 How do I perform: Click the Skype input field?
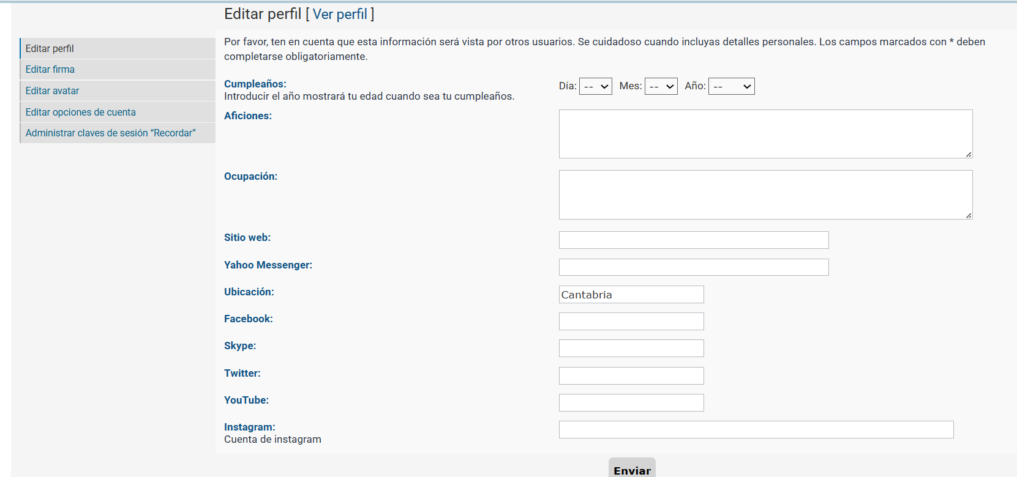click(x=631, y=348)
